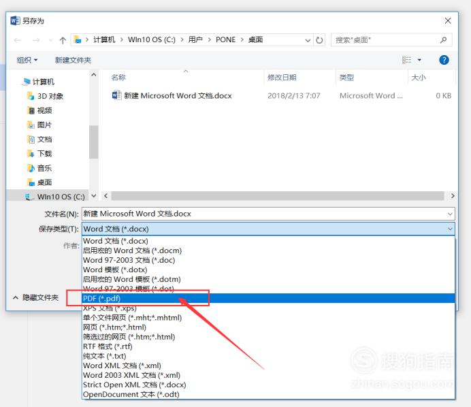
Task: Open 文档 folder in sidebar
Action: (39, 140)
